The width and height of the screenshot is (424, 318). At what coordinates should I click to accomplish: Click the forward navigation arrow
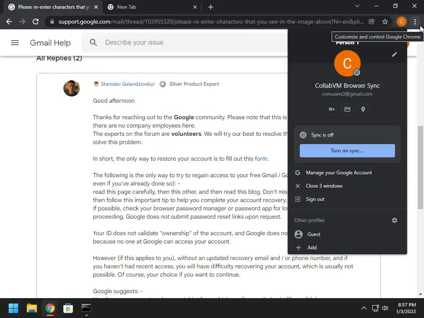(22, 22)
